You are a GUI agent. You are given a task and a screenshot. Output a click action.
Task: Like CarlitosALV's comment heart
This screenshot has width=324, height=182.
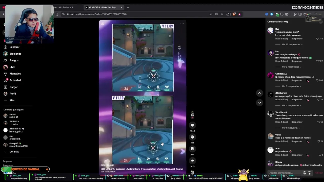(317, 80)
